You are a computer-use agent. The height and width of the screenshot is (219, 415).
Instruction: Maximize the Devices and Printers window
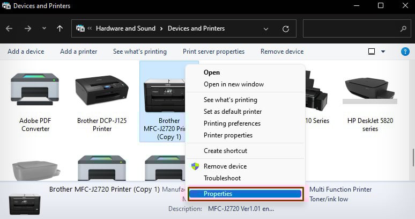coord(381,5)
